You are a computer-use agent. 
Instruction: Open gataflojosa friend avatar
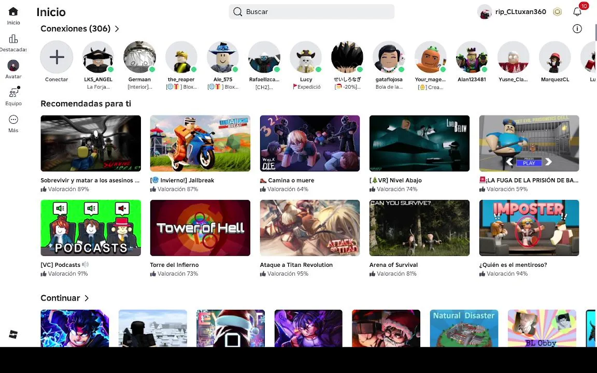pos(389,57)
